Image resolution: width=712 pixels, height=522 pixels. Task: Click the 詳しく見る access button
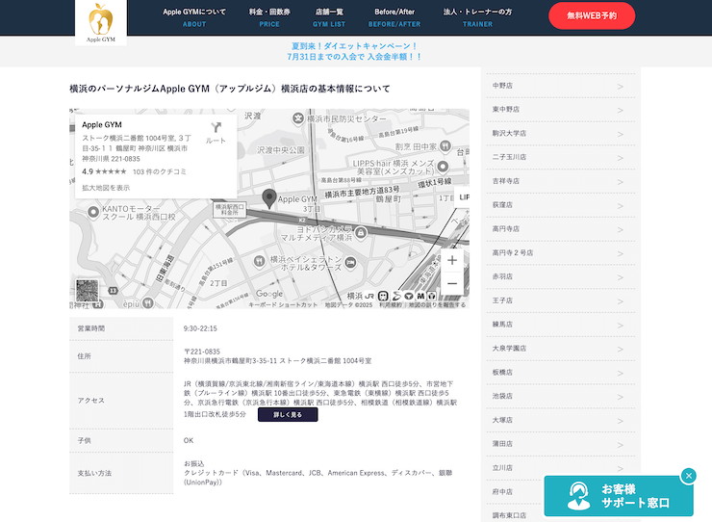coord(288,415)
